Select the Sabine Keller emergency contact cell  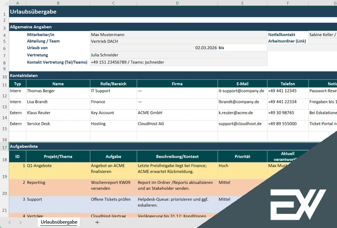click(322, 35)
